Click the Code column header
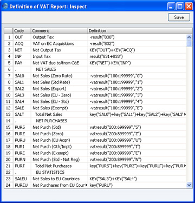195x203 pixels. pos(22,31)
